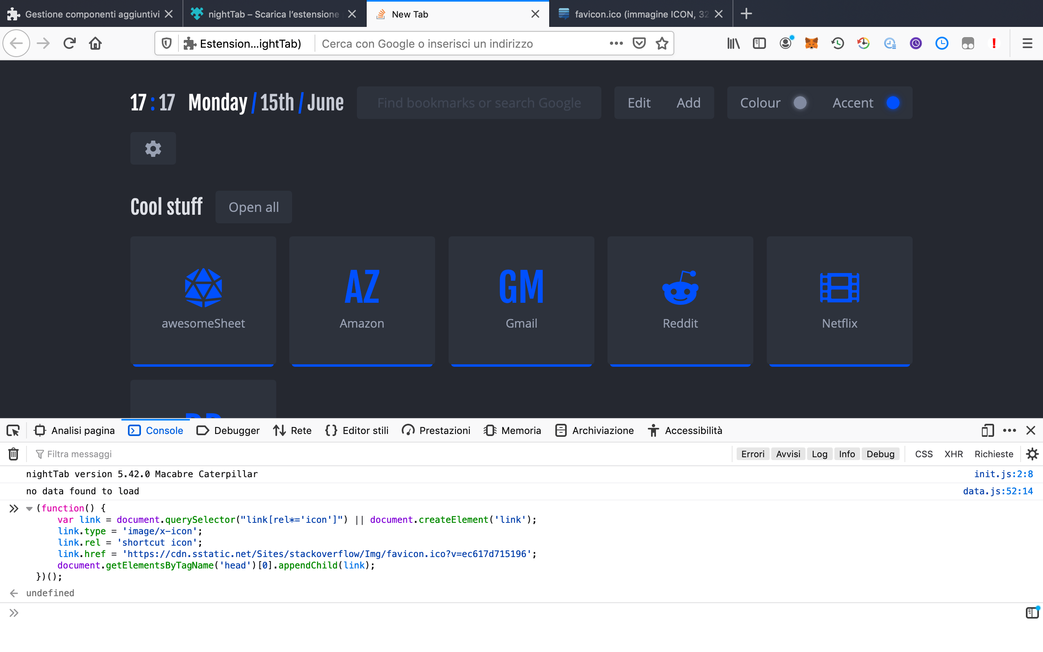1043x652 pixels.
Task: Open Firefox Library icon in toolbar
Action: [x=733, y=43]
